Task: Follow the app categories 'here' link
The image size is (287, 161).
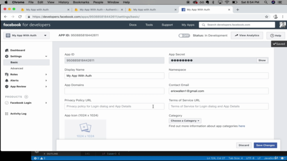Action: click(x=242, y=126)
